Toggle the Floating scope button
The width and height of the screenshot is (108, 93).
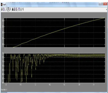click(x=19, y=9)
